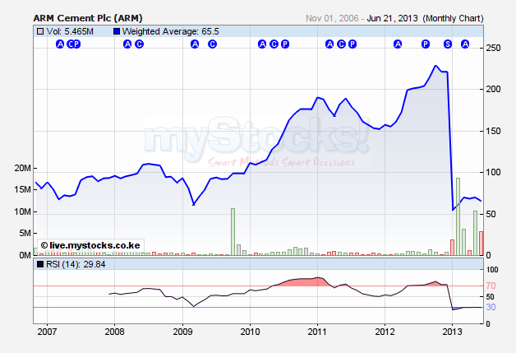This screenshot has width=516, height=353.
Task: Click the blue 30 RSI level label
Action: point(491,307)
